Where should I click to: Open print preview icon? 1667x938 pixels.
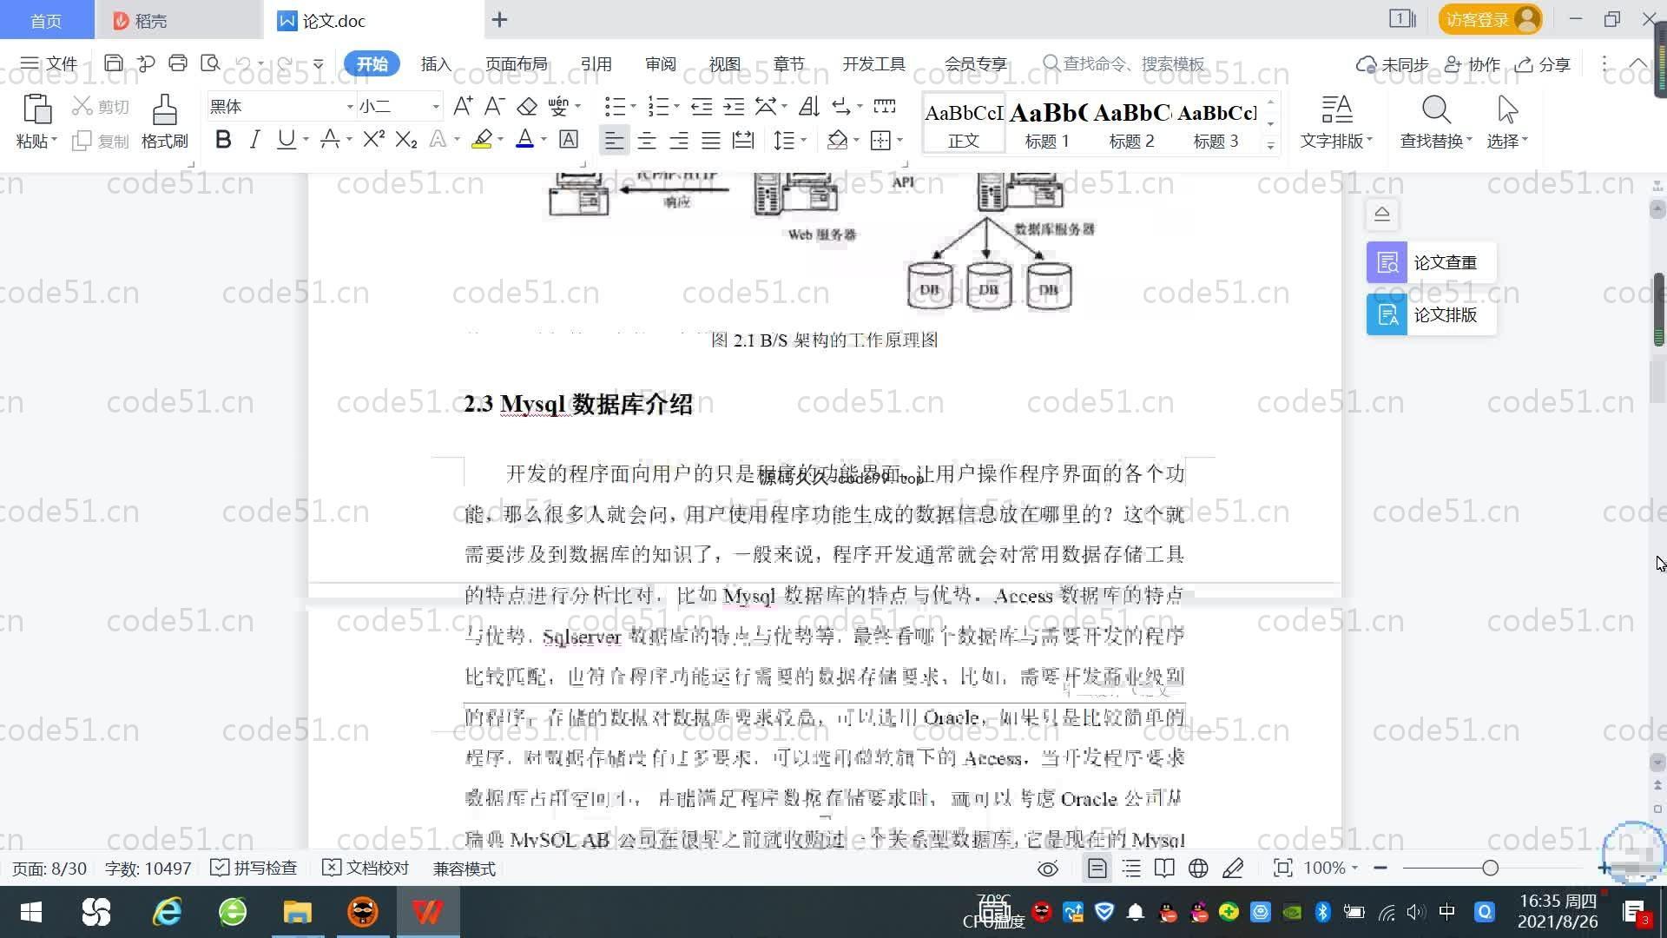point(210,63)
